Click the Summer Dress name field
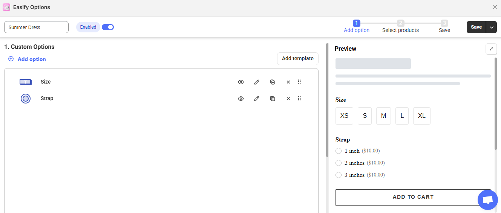This screenshot has width=501, height=213. (36, 27)
